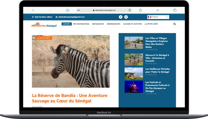208x119 pixels.
Task: Click the orange La Petite Côte category badge
Action: (x=44, y=38)
